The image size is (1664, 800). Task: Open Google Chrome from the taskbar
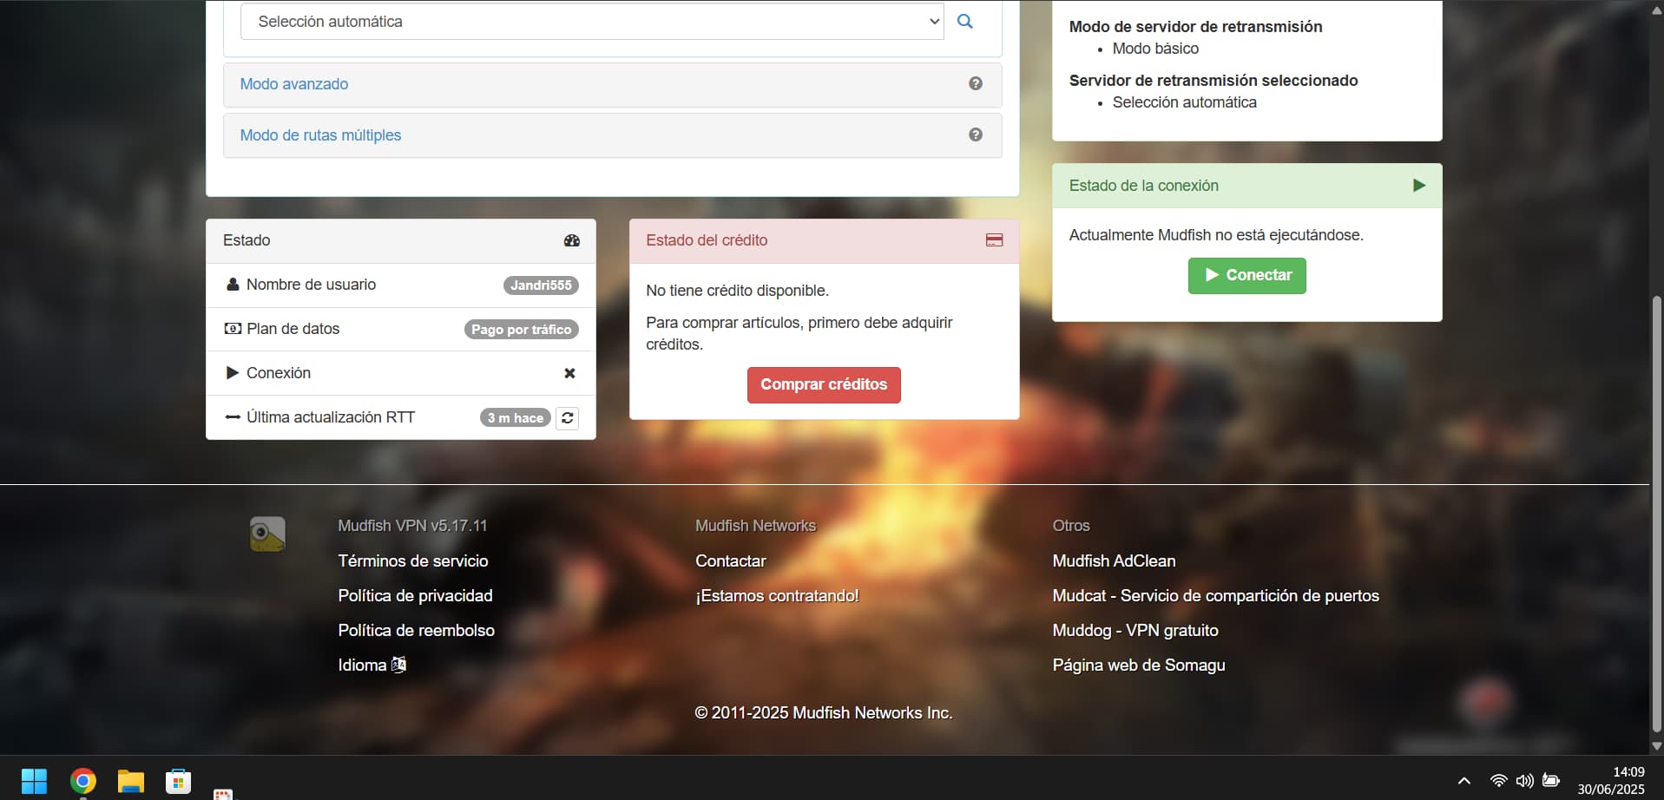point(83,781)
